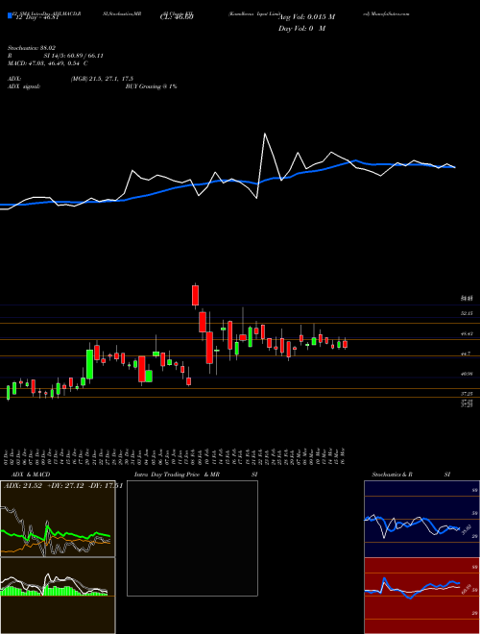Click the 44.7 price axis label
Viewport: 480px width, 634px height.
pyautogui.click(x=467, y=354)
